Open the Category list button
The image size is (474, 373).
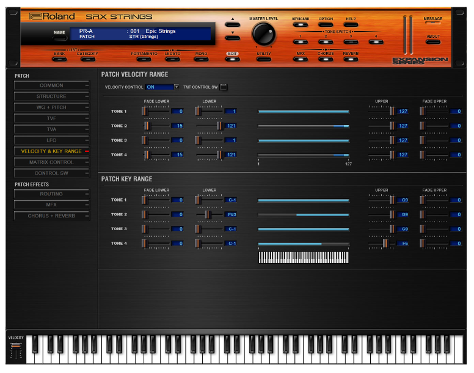click(88, 59)
